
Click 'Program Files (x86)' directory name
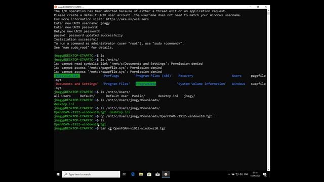153,76
